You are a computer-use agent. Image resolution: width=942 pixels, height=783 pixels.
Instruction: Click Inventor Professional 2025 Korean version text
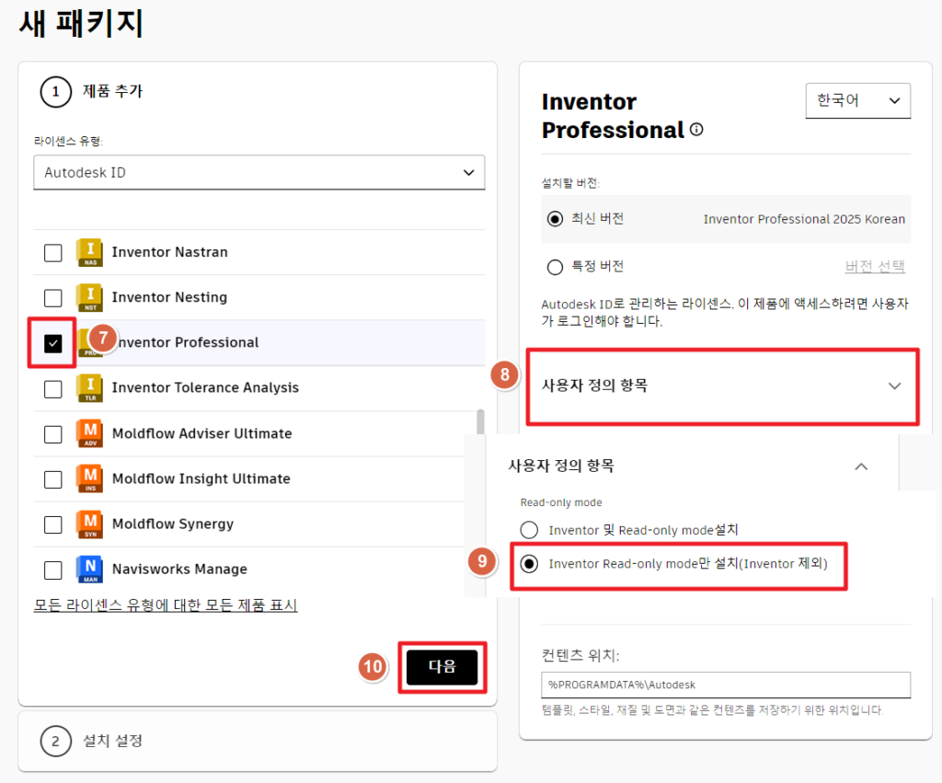click(804, 219)
